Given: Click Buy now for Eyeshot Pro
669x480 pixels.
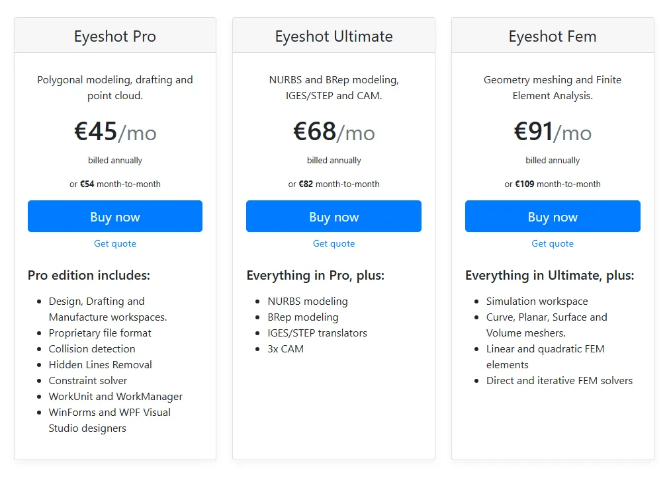Looking at the screenshot, I should [x=115, y=217].
